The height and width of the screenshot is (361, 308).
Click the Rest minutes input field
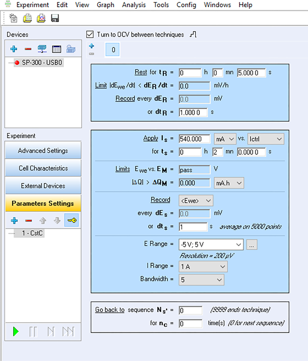point(217,73)
